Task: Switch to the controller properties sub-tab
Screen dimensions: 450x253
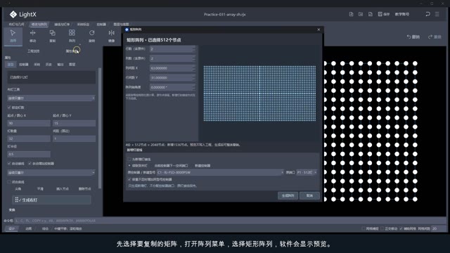Action: 23,65
